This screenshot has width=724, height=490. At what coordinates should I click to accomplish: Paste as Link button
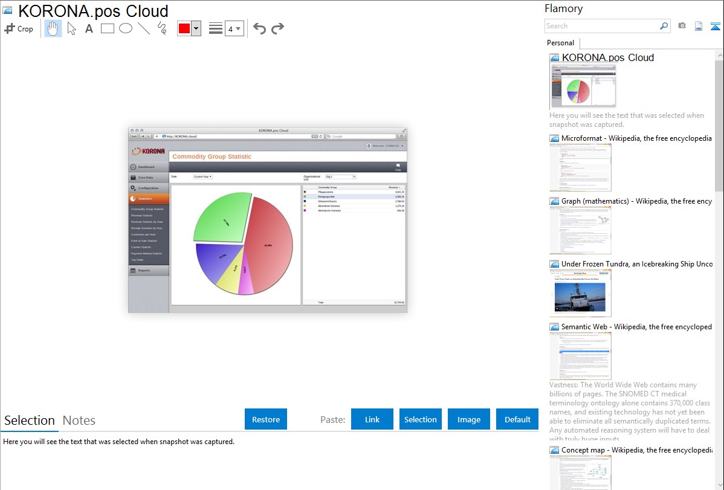point(372,419)
